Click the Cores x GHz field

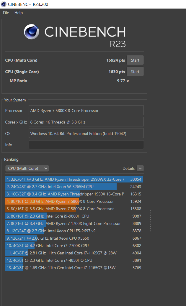coord(86,122)
